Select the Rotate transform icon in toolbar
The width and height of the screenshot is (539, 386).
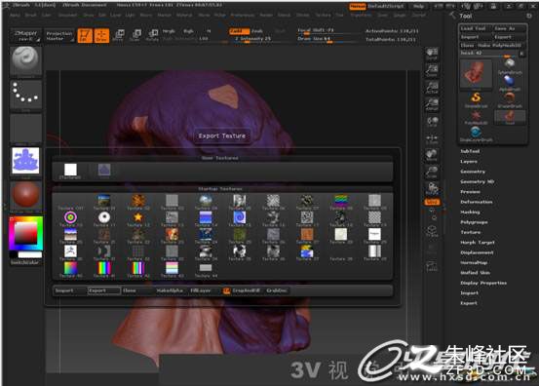(152, 35)
